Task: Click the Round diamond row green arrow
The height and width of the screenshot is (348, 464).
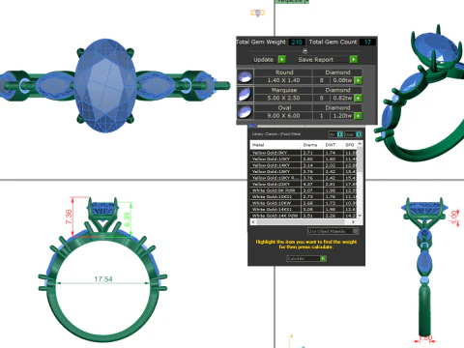Action: pos(358,80)
